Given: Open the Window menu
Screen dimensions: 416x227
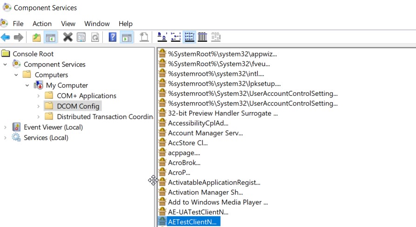Looking at the screenshot, I should click(x=97, y=24).
